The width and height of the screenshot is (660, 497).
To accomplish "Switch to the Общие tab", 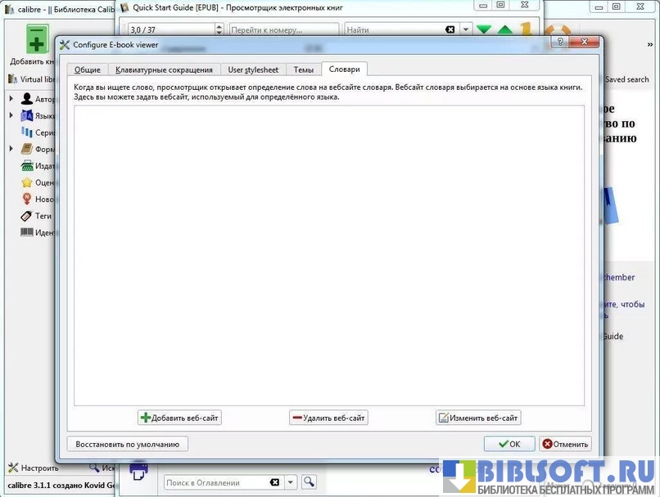I will pyautogui.click(x=87, y=69).
